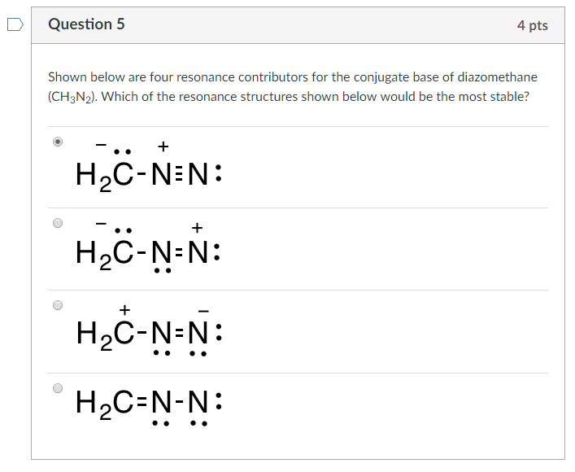Image resolution: width=575 pixels, height=472 pixels.
Task: Flag Question 5 with the bookmark icon
Action: point(15,24)
